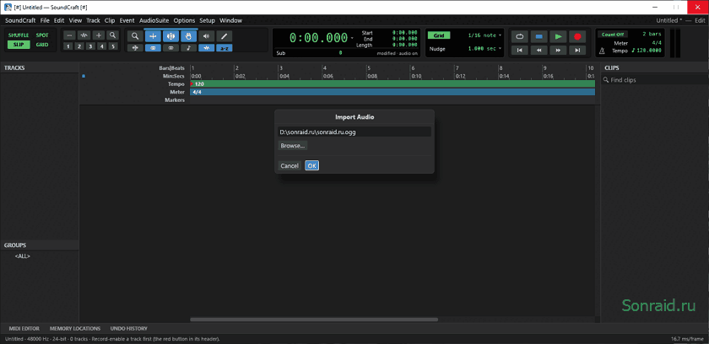This screenshot has height=344, width=709.
Task: Click the Fast Forward transport button
Action: (559, 51)
